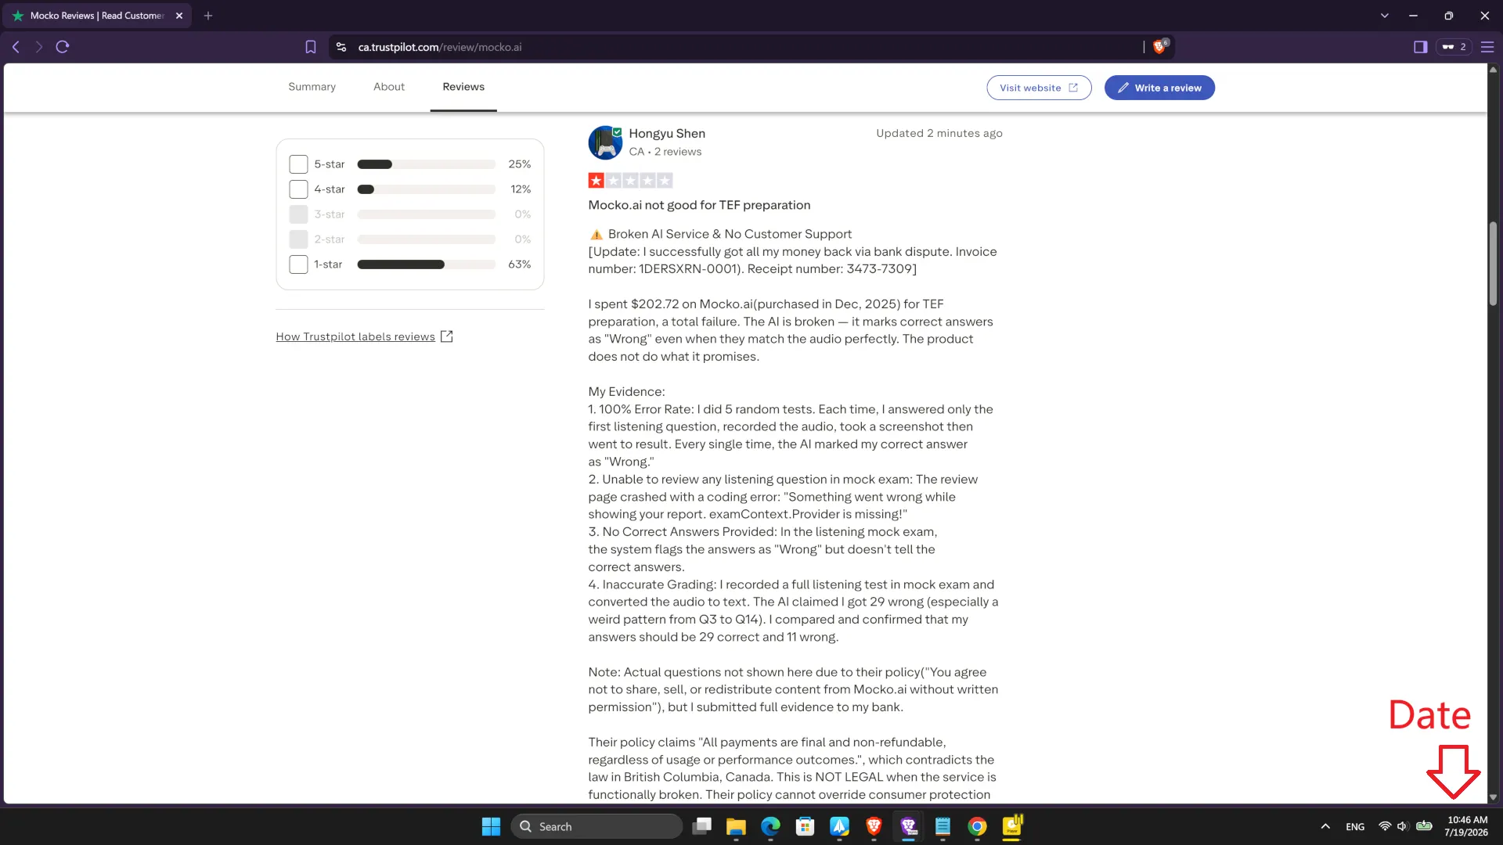Open battery status icon
The height and width of the screenshot is (845, 1503).
click(x=1425, y=826)
